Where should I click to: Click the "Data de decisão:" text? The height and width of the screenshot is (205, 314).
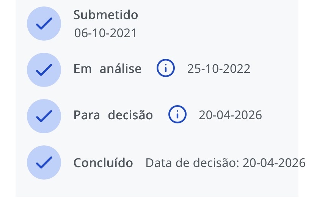click(x=192, y=162)
